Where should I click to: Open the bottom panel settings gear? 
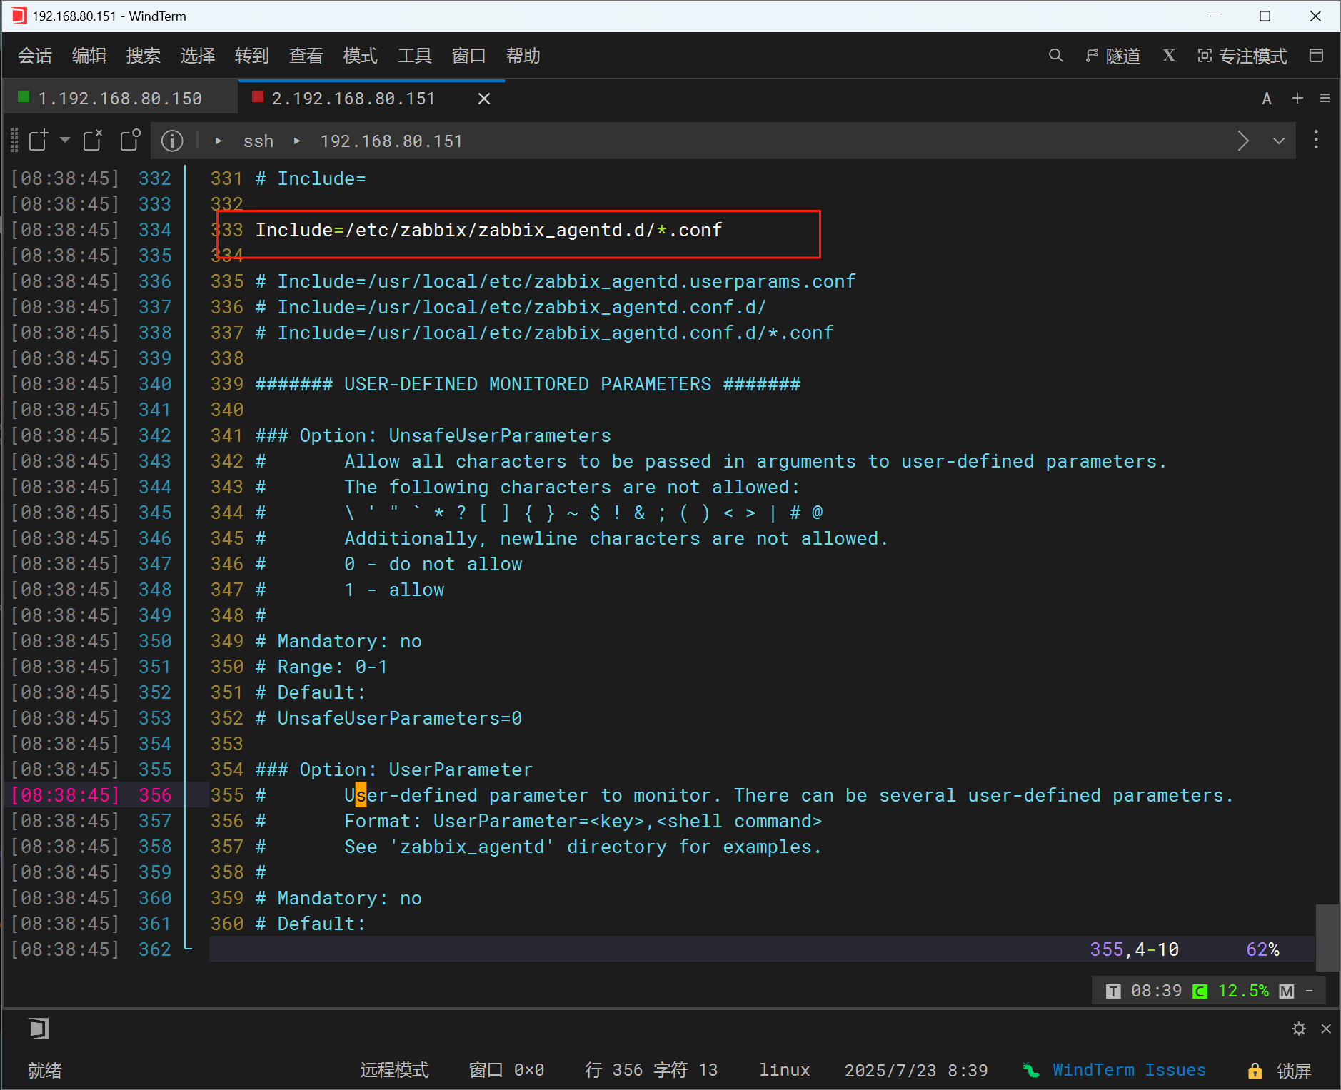(x=1299, y=1029)
